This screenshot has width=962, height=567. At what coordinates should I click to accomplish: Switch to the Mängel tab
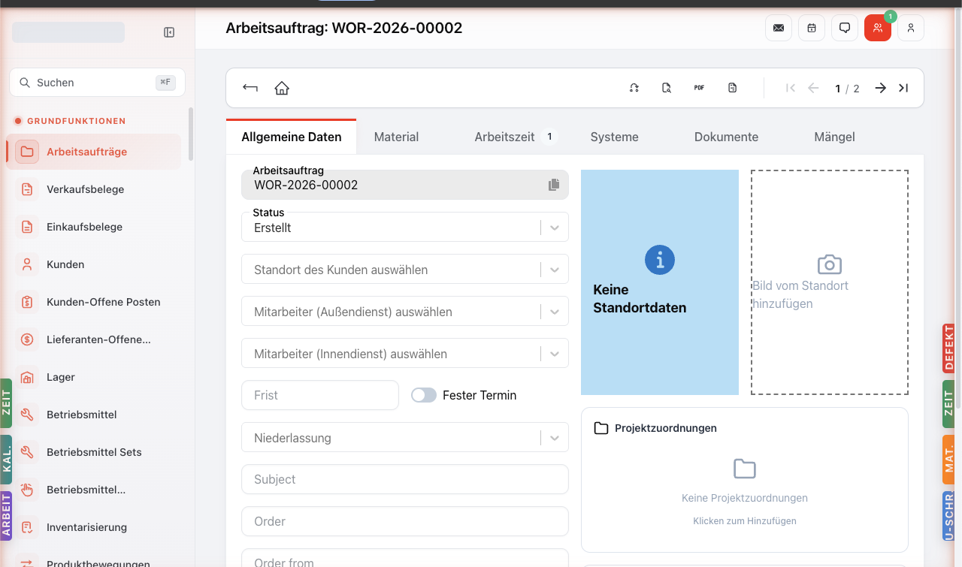coord(834,137)
